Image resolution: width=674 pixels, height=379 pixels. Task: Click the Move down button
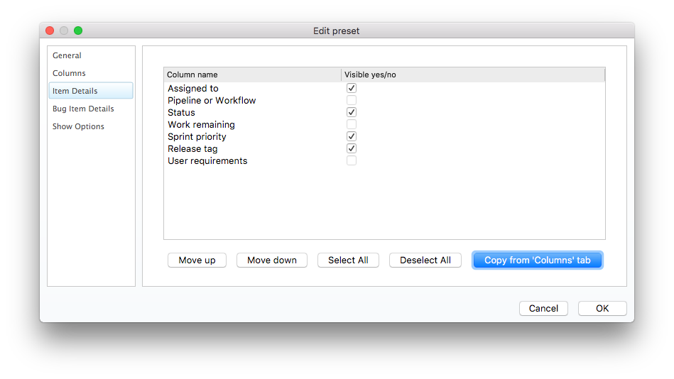272,260
